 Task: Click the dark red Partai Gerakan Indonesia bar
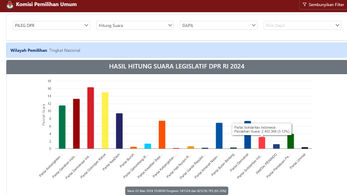tap(76, 124)
